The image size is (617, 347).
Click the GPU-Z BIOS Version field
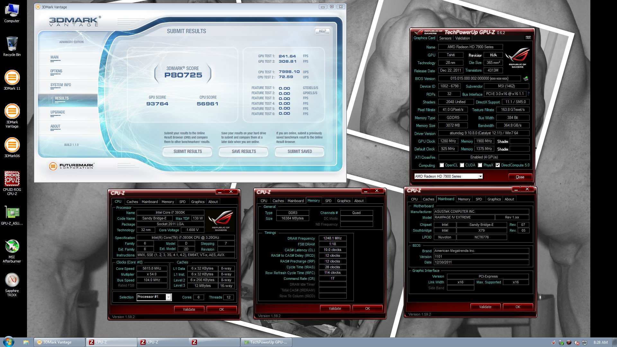(479, 78)
